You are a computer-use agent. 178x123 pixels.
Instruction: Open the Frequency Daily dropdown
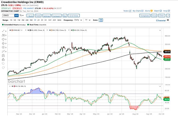click(x=78, y=20)
